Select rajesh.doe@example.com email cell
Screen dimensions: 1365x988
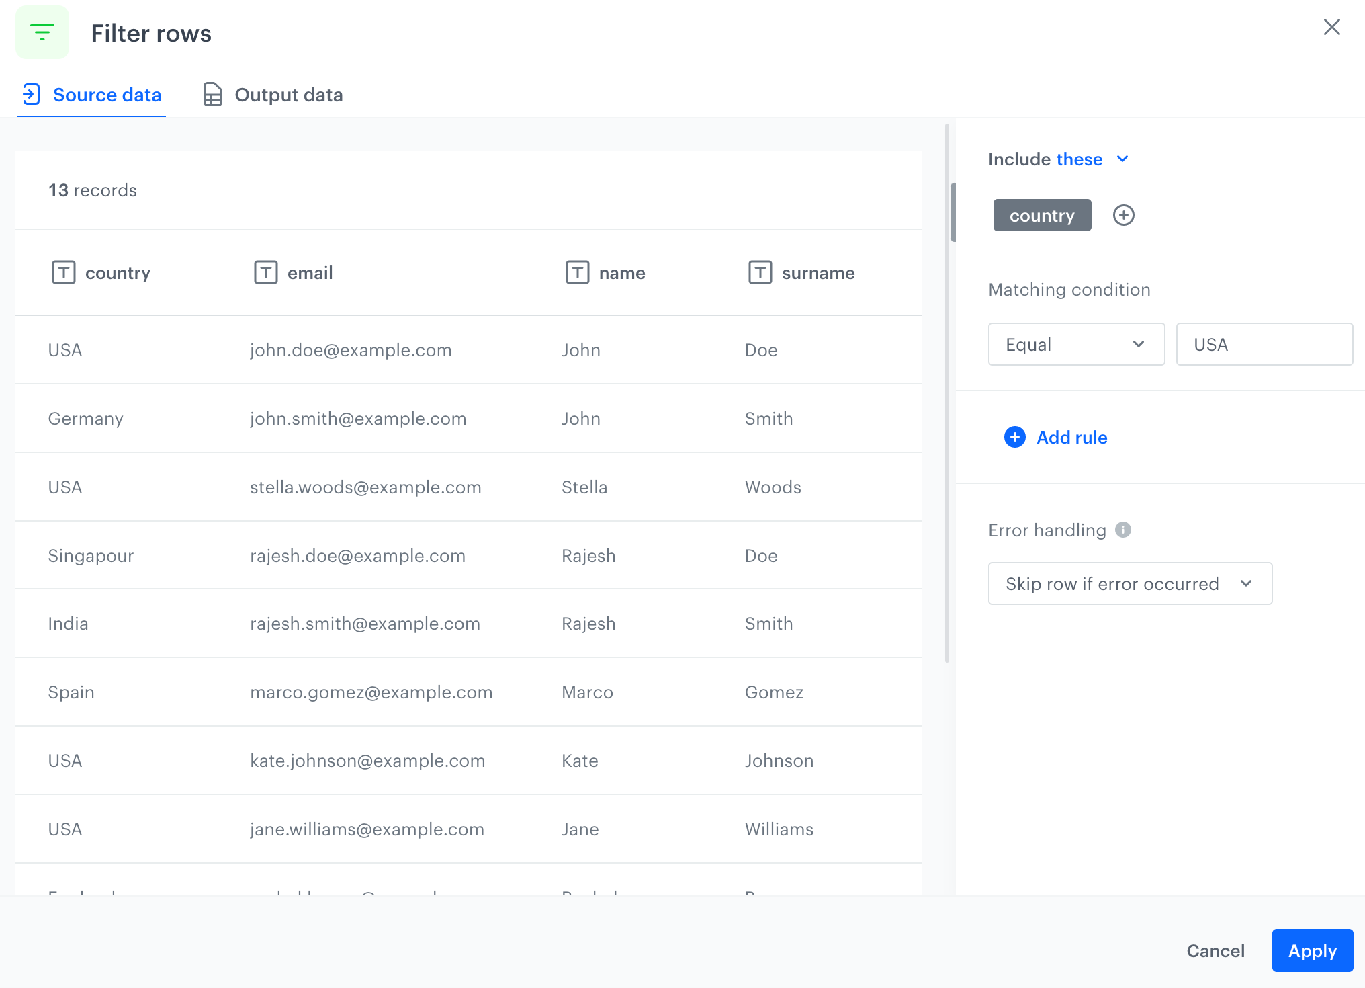click(x=357, y=556)
